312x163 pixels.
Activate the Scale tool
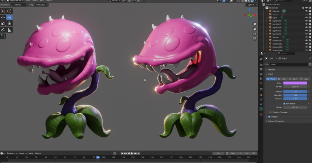pyautogui.click(x=3, y=23)
